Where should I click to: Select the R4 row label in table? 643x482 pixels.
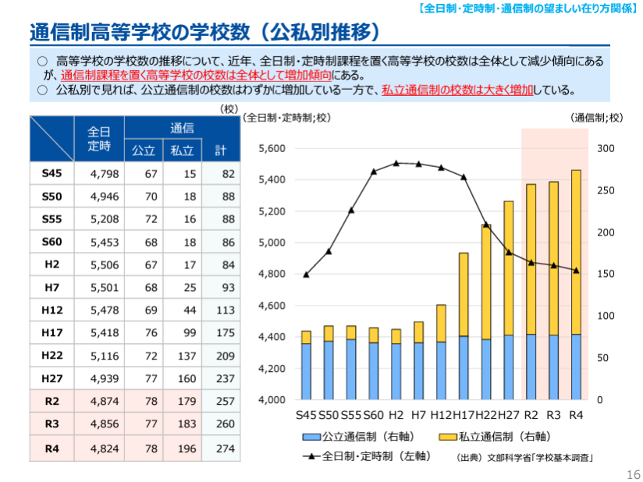tap(52, 448)
